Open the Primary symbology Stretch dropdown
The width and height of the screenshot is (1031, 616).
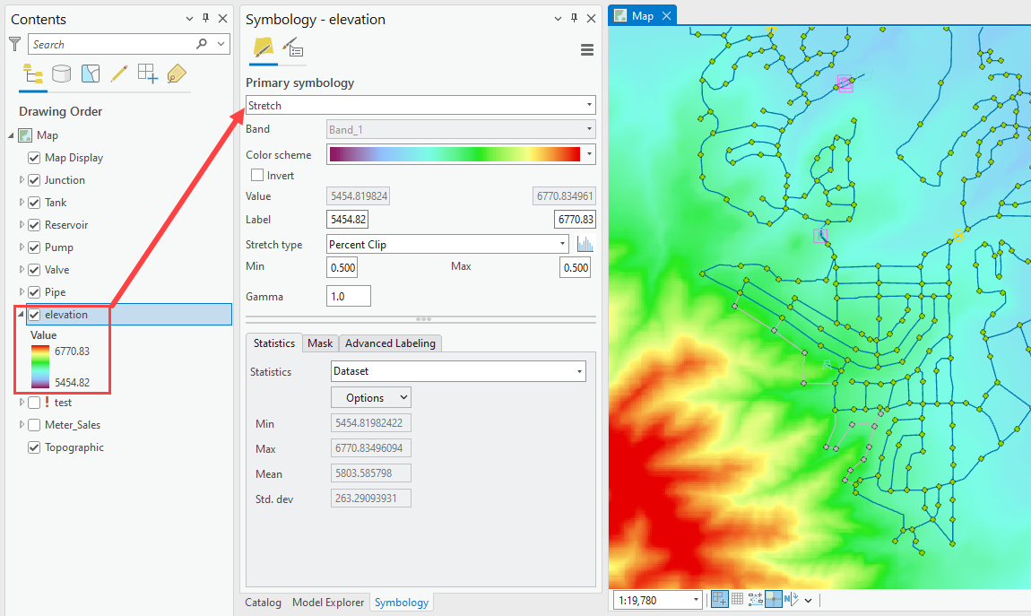point(420,105)
